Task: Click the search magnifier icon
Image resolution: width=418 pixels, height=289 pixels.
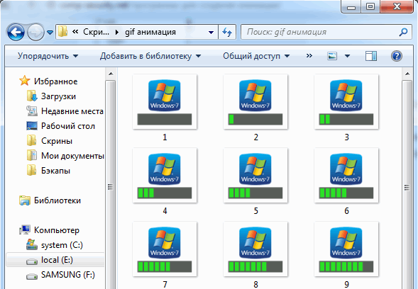Action: click(403, 32)
